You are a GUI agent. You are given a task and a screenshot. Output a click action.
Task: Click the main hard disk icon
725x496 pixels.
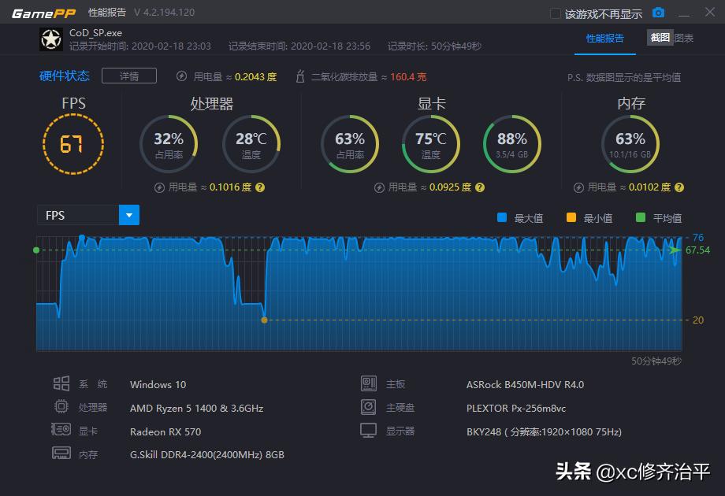click(x=369, y=407)
